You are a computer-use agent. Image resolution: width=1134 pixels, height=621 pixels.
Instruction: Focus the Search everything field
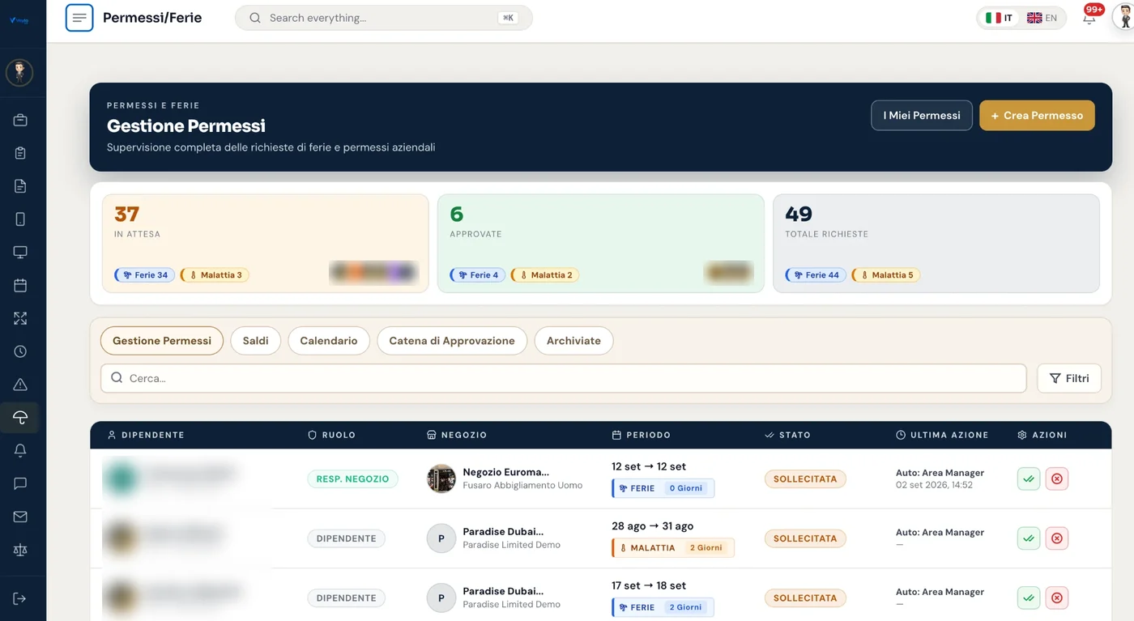384,18
